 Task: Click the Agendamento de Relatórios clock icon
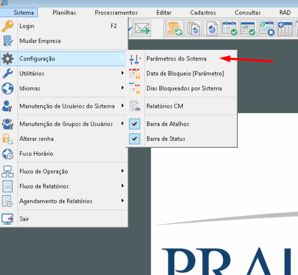(x=7, y=201)
